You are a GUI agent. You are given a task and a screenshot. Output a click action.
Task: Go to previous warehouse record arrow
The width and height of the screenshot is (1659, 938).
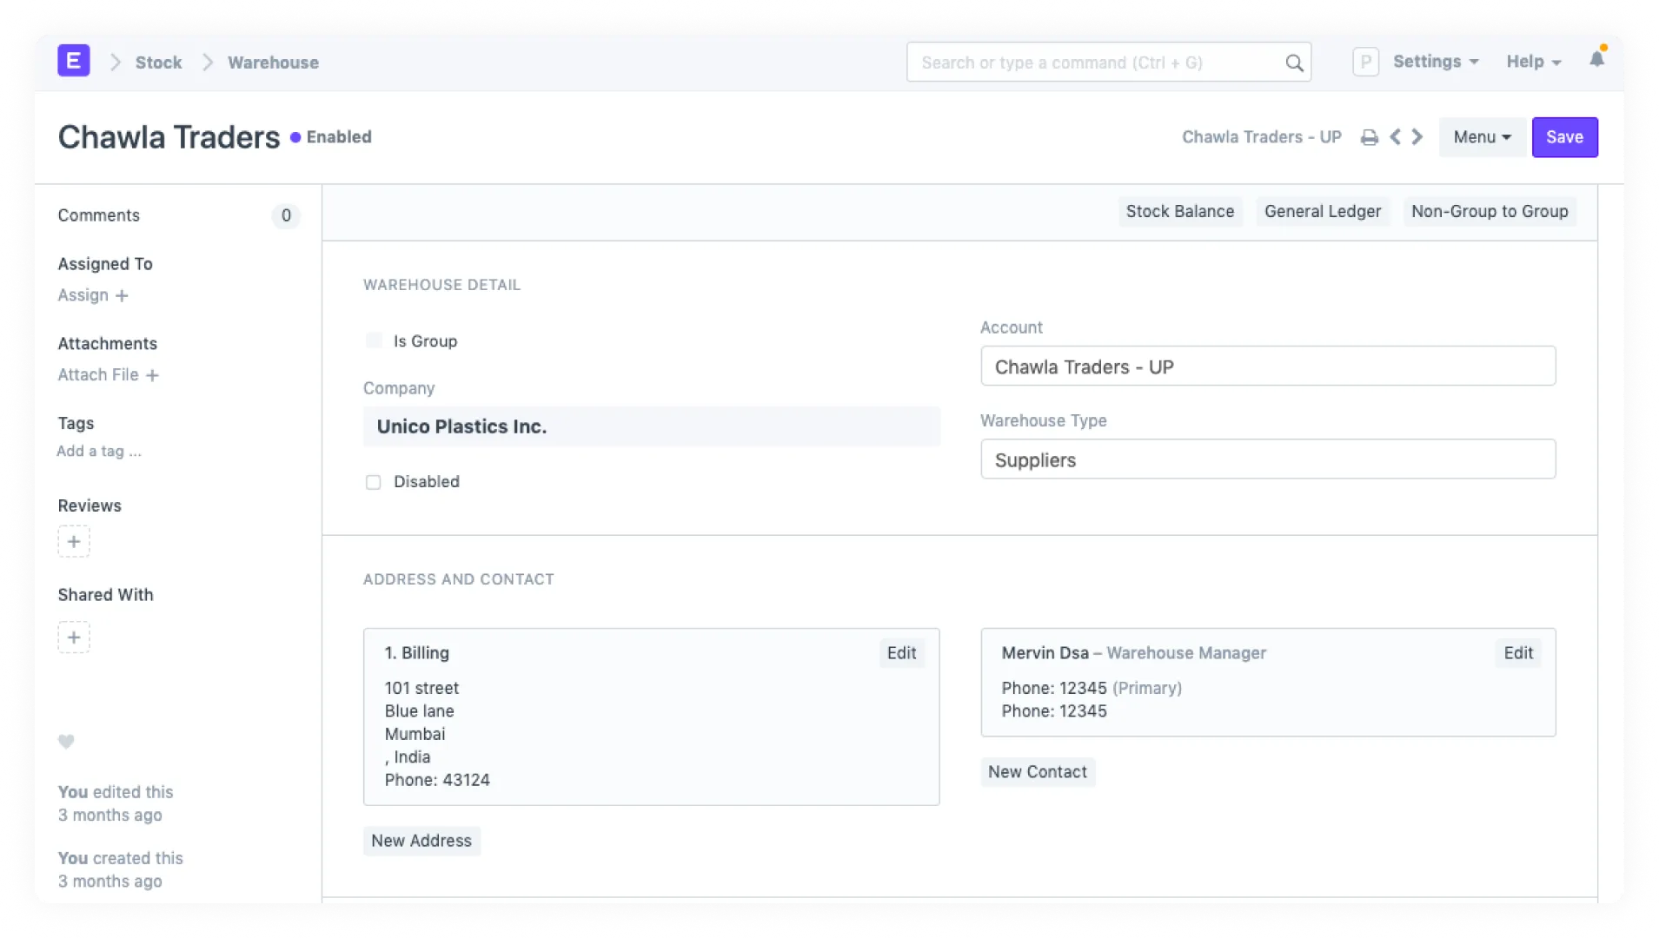click(1395, 137)
